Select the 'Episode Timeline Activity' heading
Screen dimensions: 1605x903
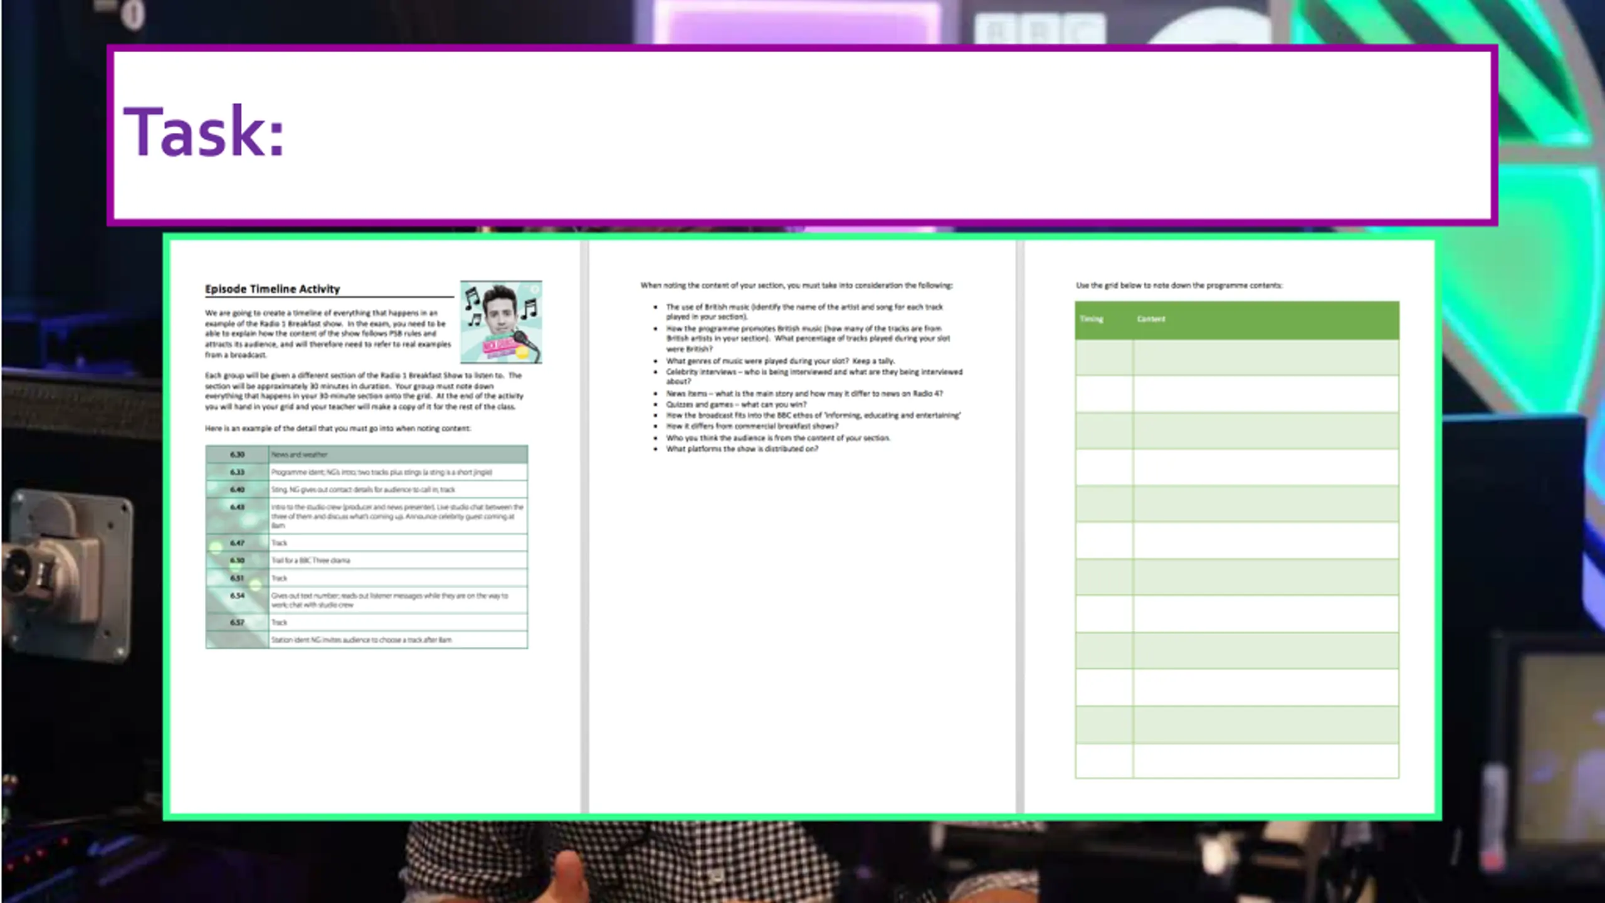coord(272,289)
